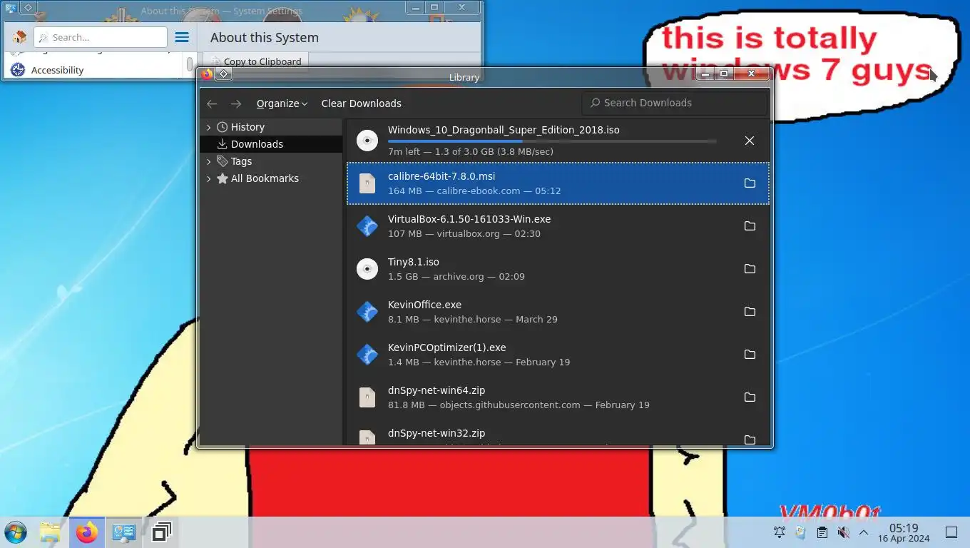Click the dnSpy-net-win64.zip file icon
This screenshot has height=548, width=970.
367,397
